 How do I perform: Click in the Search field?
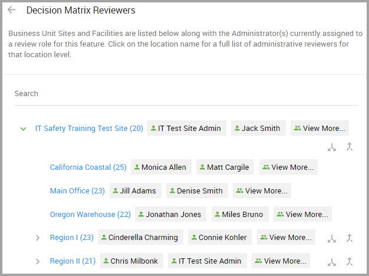pos(186,94)
